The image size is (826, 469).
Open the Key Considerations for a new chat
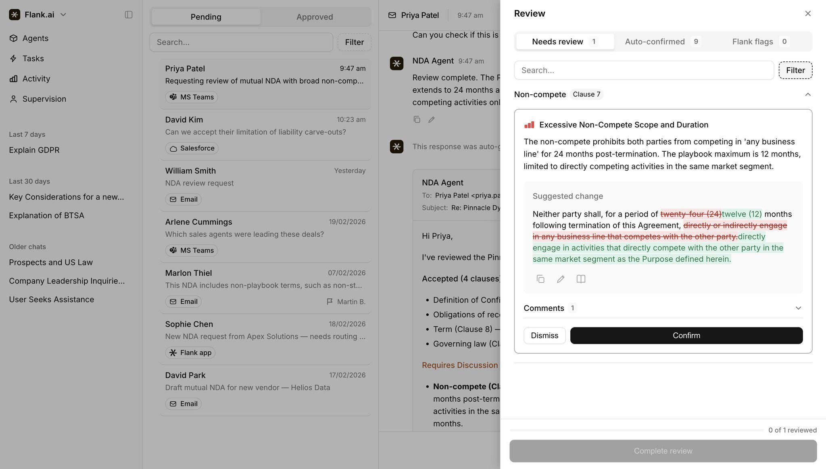point(67,197)
